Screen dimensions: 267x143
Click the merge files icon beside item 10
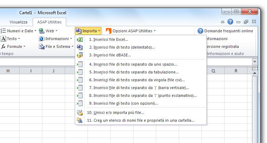pos(80,112)
